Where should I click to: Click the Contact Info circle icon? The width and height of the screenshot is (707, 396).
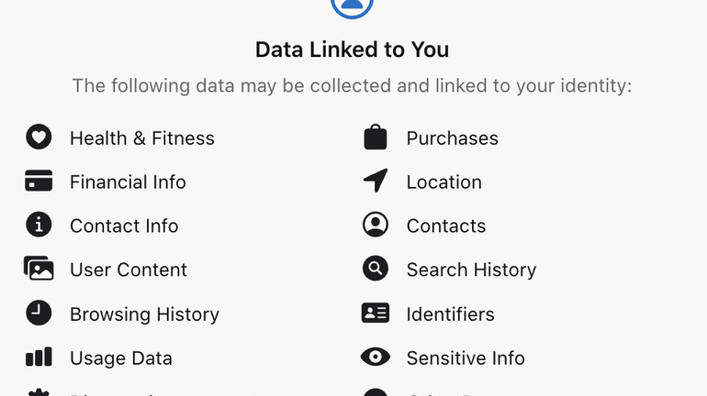(x=39, y=225)
